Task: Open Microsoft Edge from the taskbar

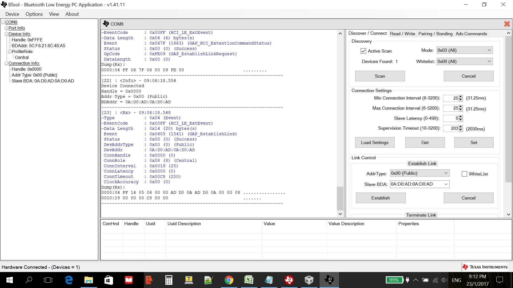Action: pyautogui.click(x=69, y=280)
